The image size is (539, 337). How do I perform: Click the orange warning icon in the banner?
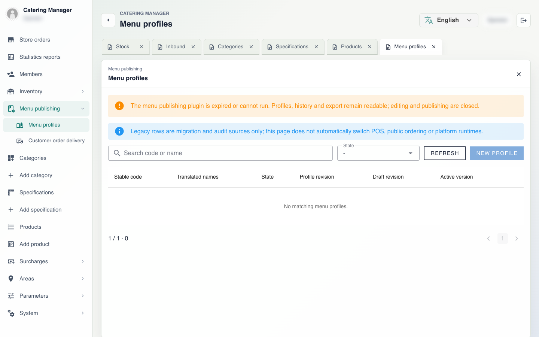119,106
